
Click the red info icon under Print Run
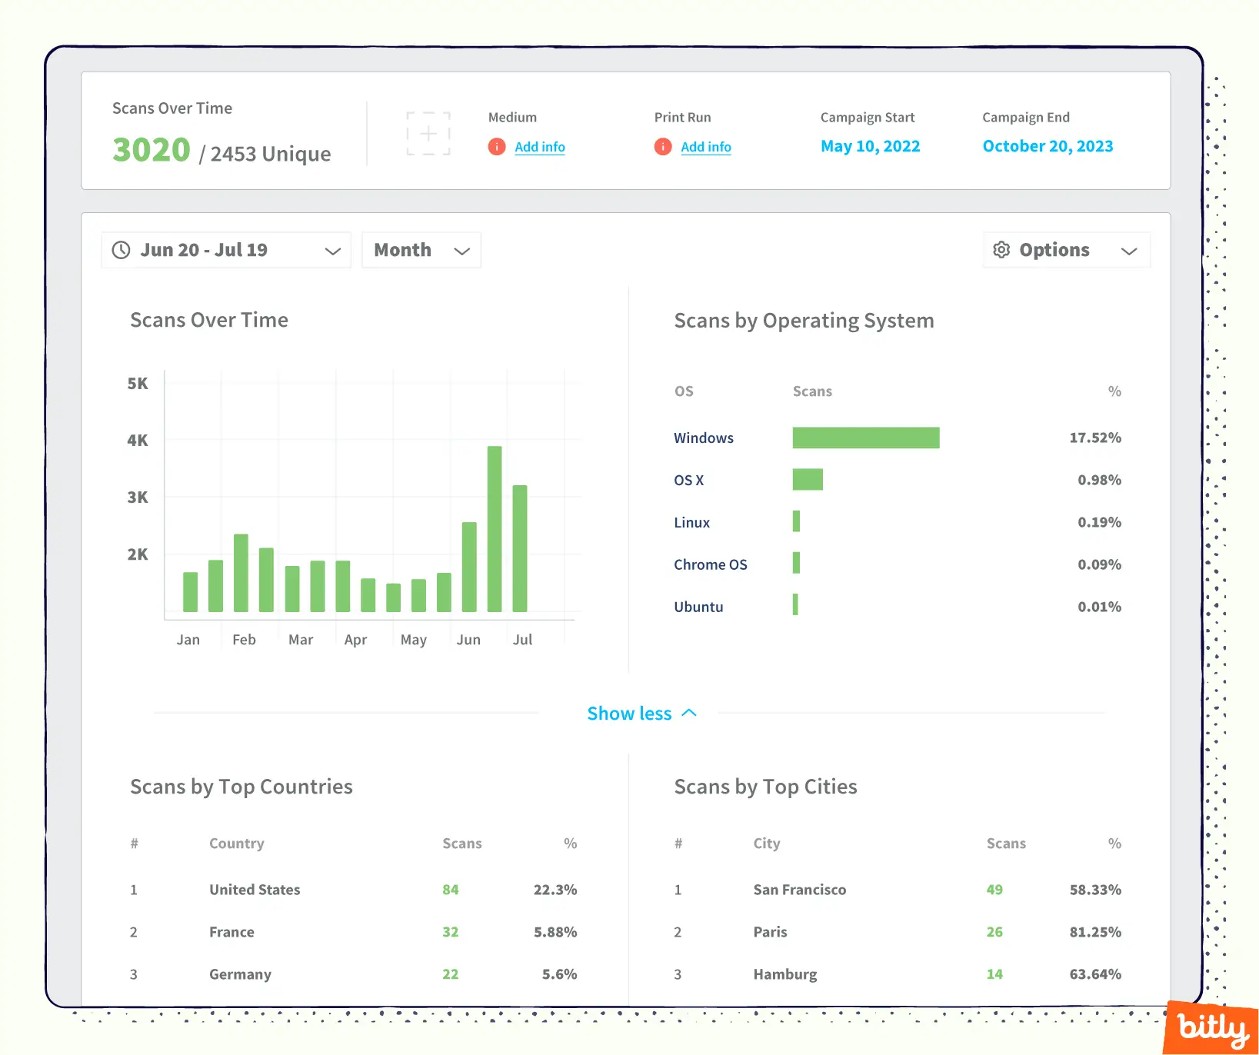(663, 147)
